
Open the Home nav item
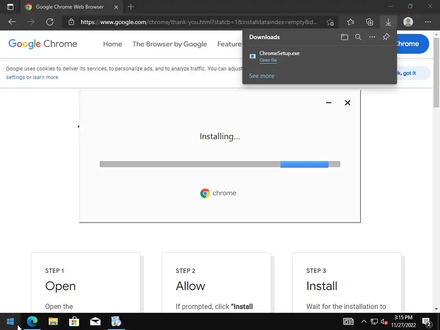coord(113,44)
